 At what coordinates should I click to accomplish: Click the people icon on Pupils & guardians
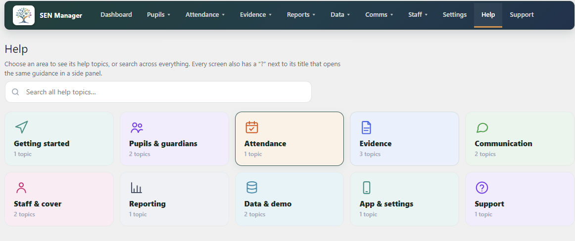137,127
